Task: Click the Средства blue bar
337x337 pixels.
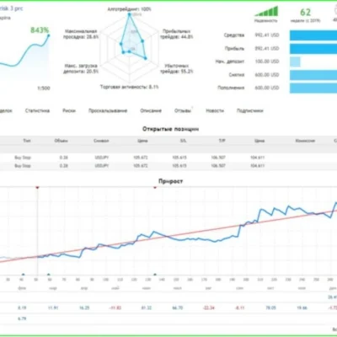Action: click(313, 35)
